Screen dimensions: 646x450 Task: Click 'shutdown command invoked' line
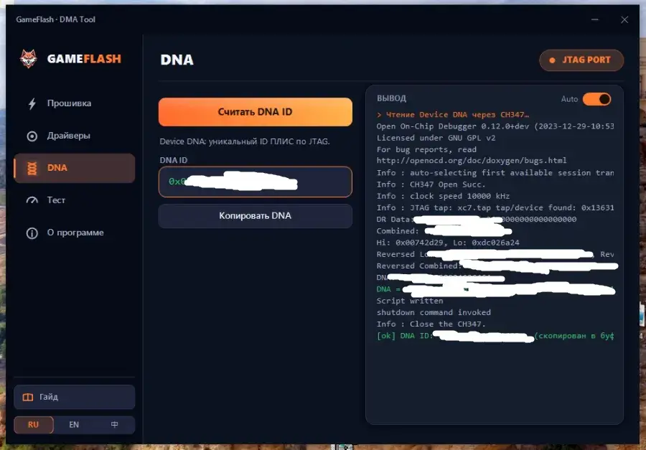pos(434,312)
